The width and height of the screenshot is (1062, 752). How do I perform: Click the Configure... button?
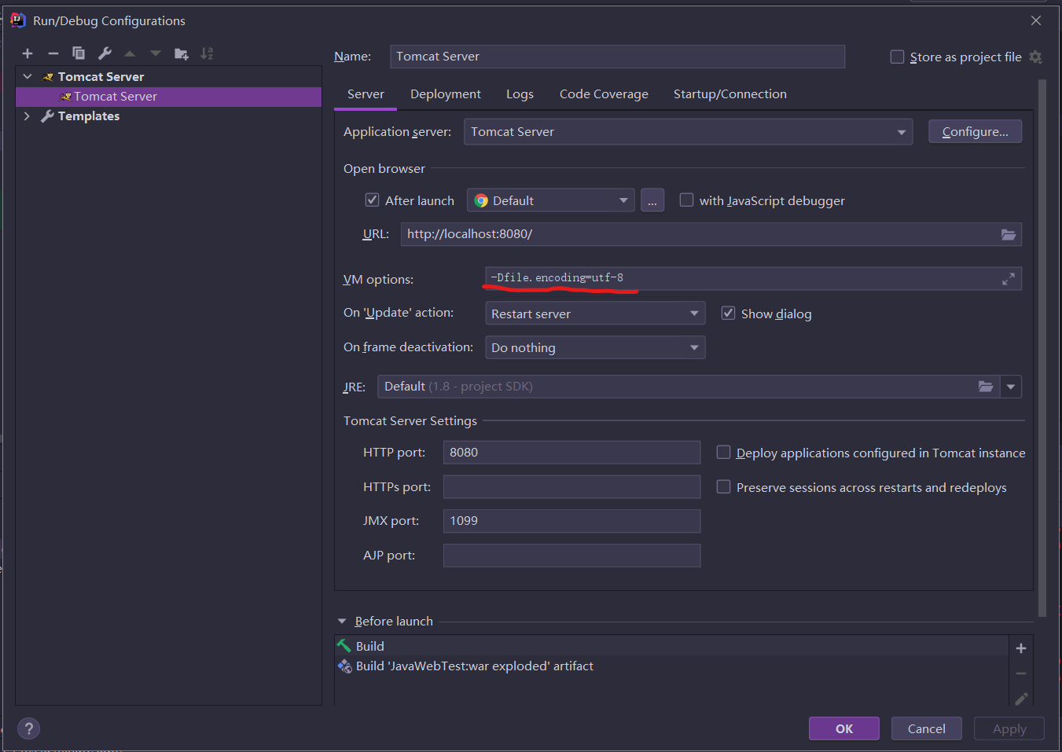click(x=975, y=132)
